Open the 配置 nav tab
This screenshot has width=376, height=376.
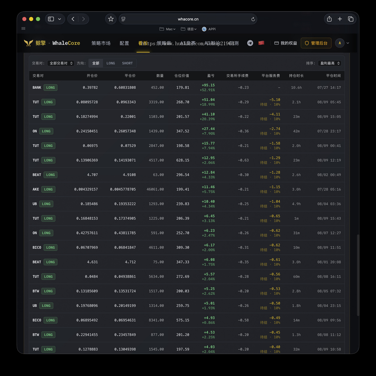124,43
